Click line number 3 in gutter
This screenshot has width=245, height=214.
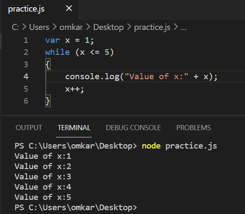point(26,64)
